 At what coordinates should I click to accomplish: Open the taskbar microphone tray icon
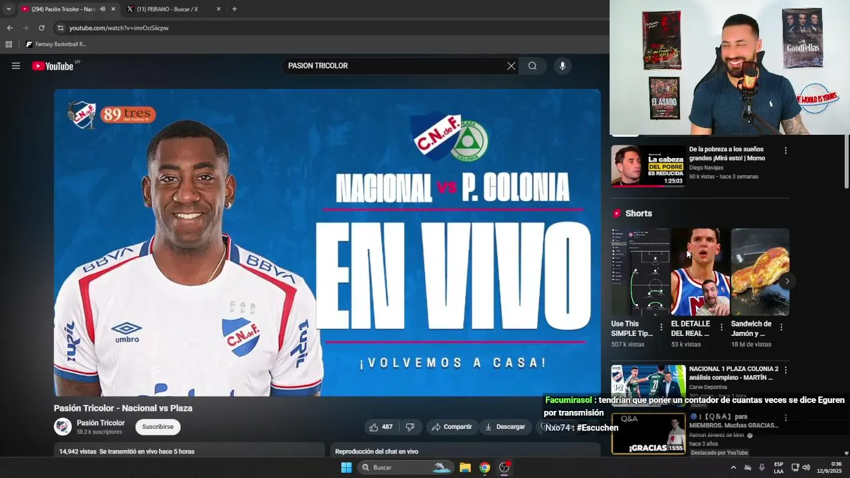(762, 467)
